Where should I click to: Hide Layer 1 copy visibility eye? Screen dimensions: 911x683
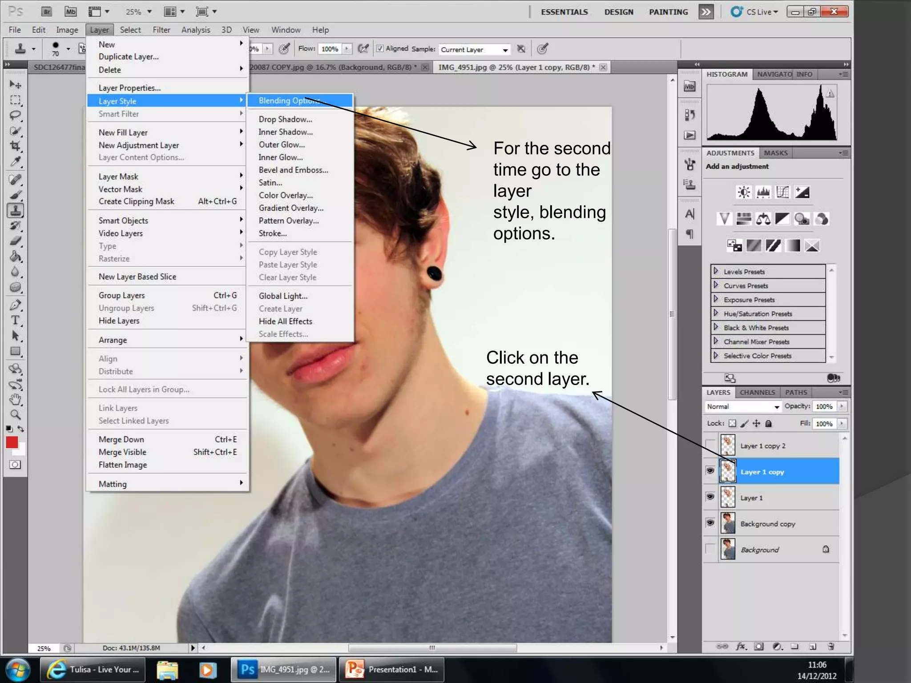tap(710, 471)
